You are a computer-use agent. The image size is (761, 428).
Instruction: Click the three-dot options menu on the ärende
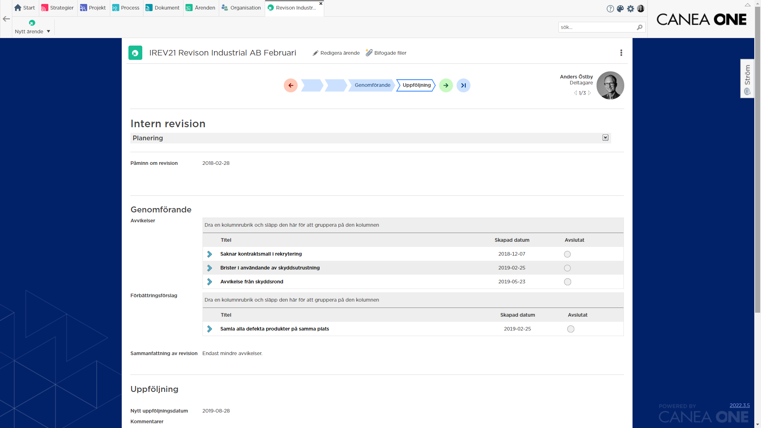click(x=621, y=52)
